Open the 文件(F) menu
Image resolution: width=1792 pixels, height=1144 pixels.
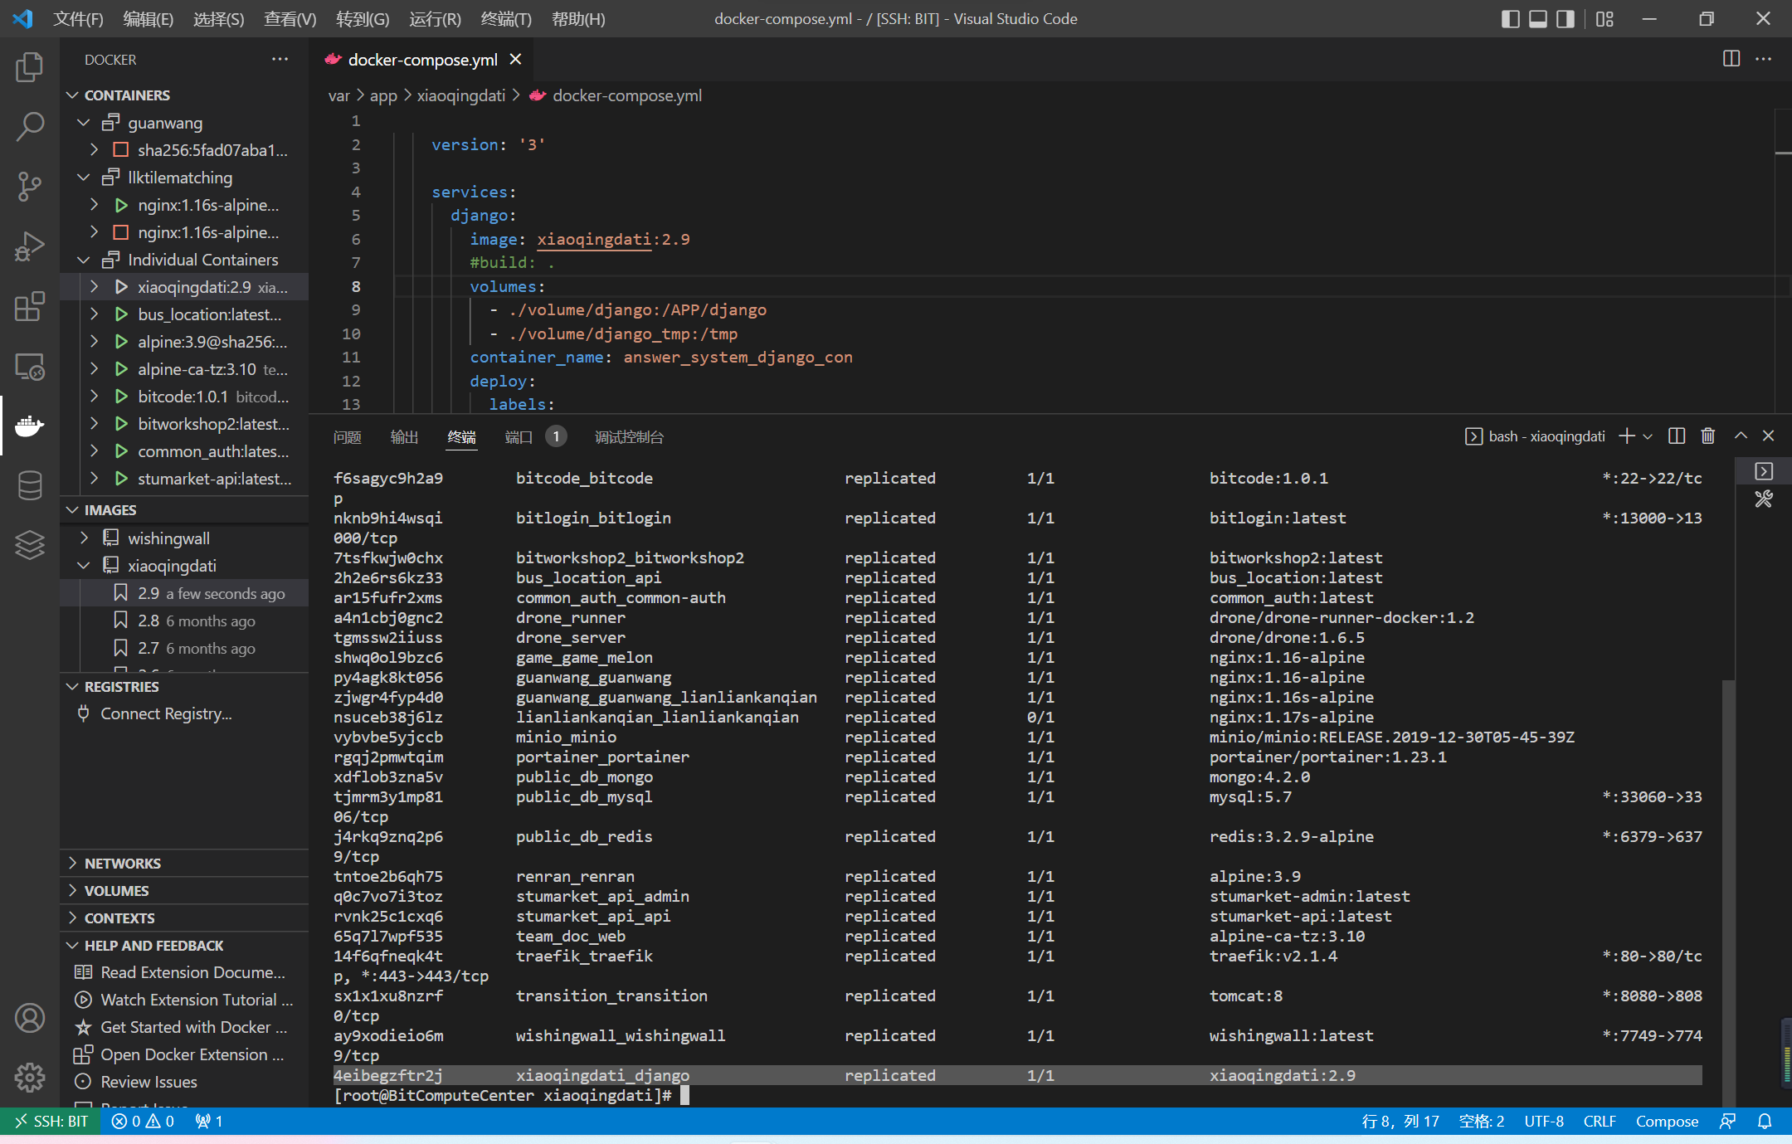pos(79,19)
